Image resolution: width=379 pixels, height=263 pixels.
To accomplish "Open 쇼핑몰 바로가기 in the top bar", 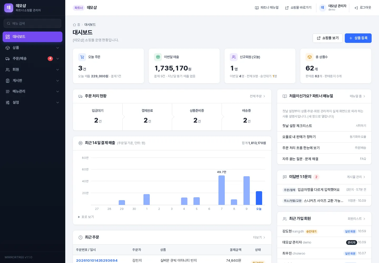I will [298, 8].
